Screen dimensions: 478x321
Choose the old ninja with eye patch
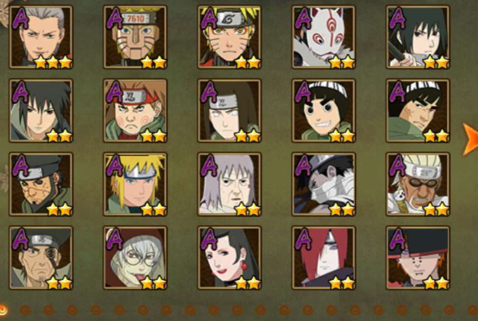tap(41, 258)
